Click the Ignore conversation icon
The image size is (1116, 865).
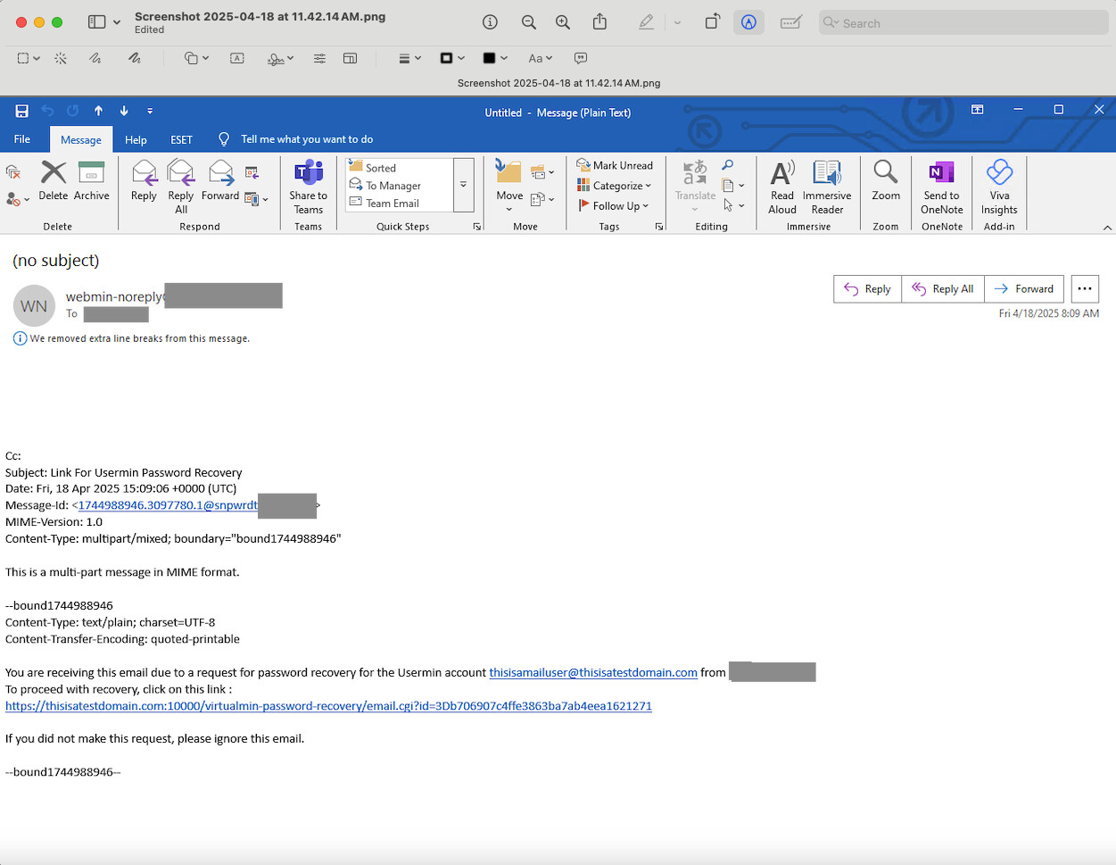click(x=12, y=171)
